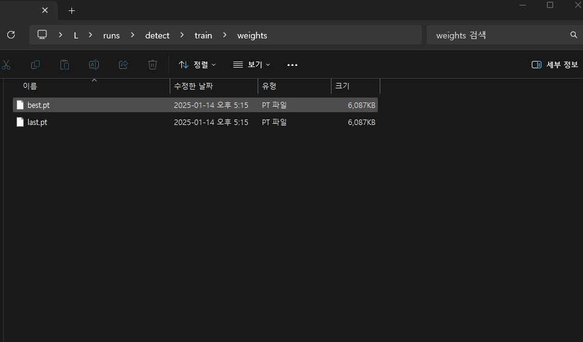Sort by 유형 column header

coord(294,86)
